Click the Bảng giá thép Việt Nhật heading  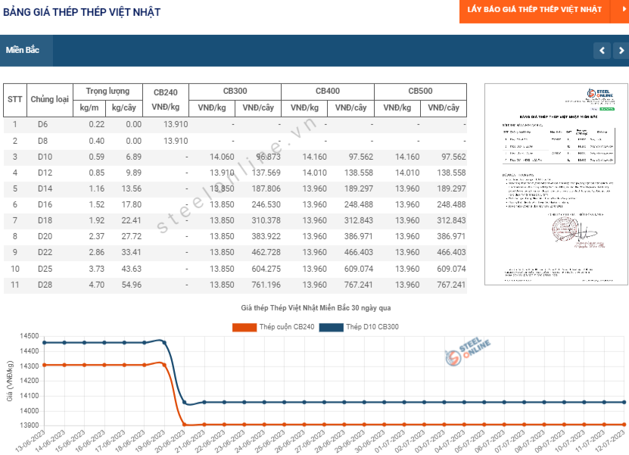click(x=82, y=12)
